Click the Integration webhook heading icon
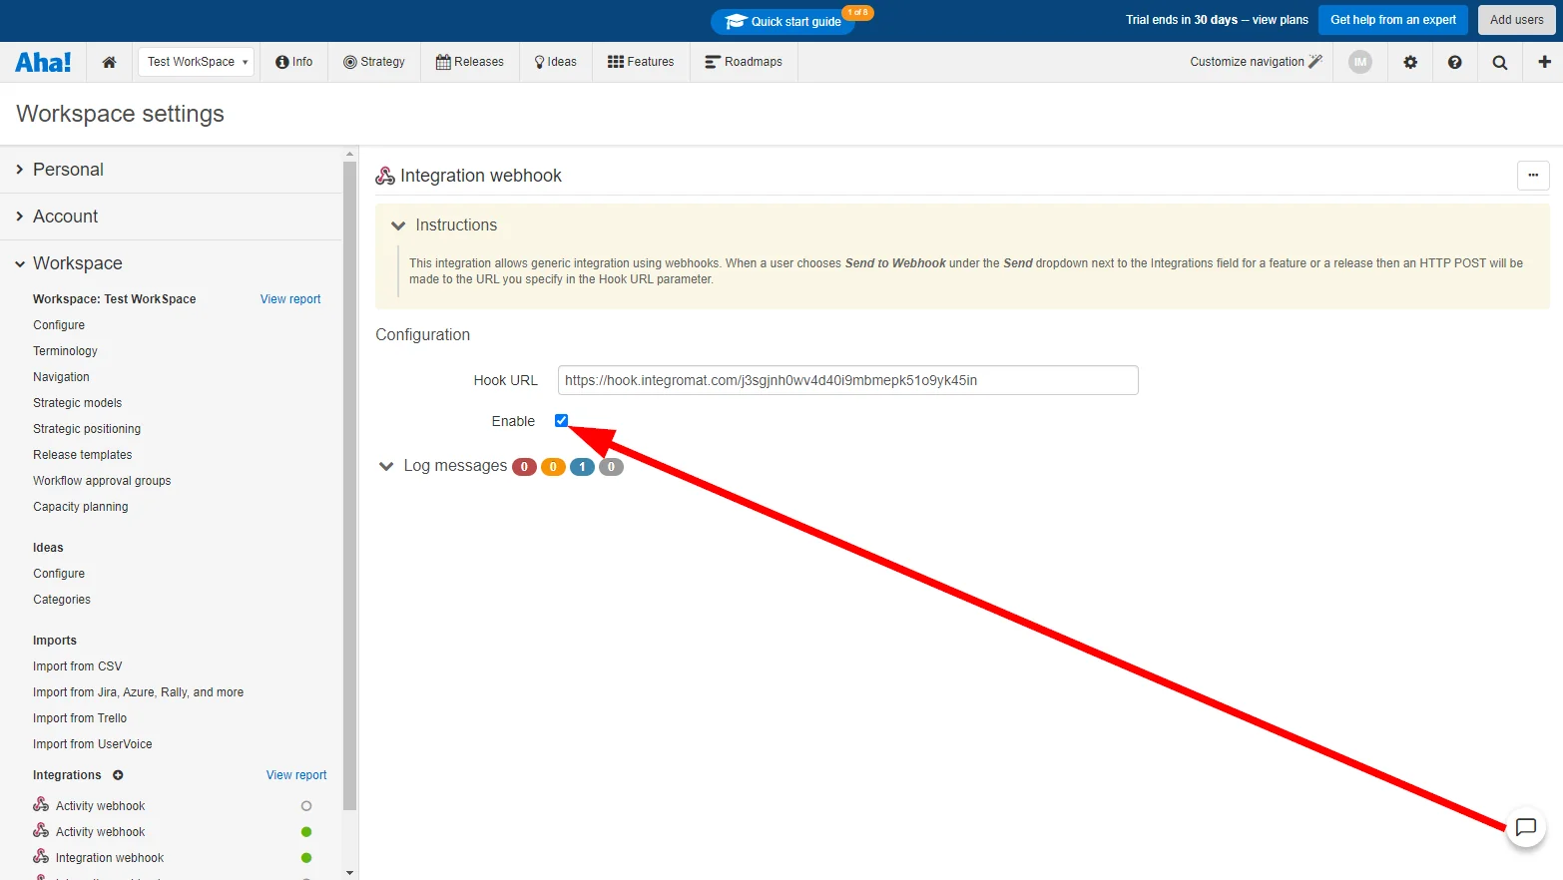The image size is (1563, 880). (385, 177)
